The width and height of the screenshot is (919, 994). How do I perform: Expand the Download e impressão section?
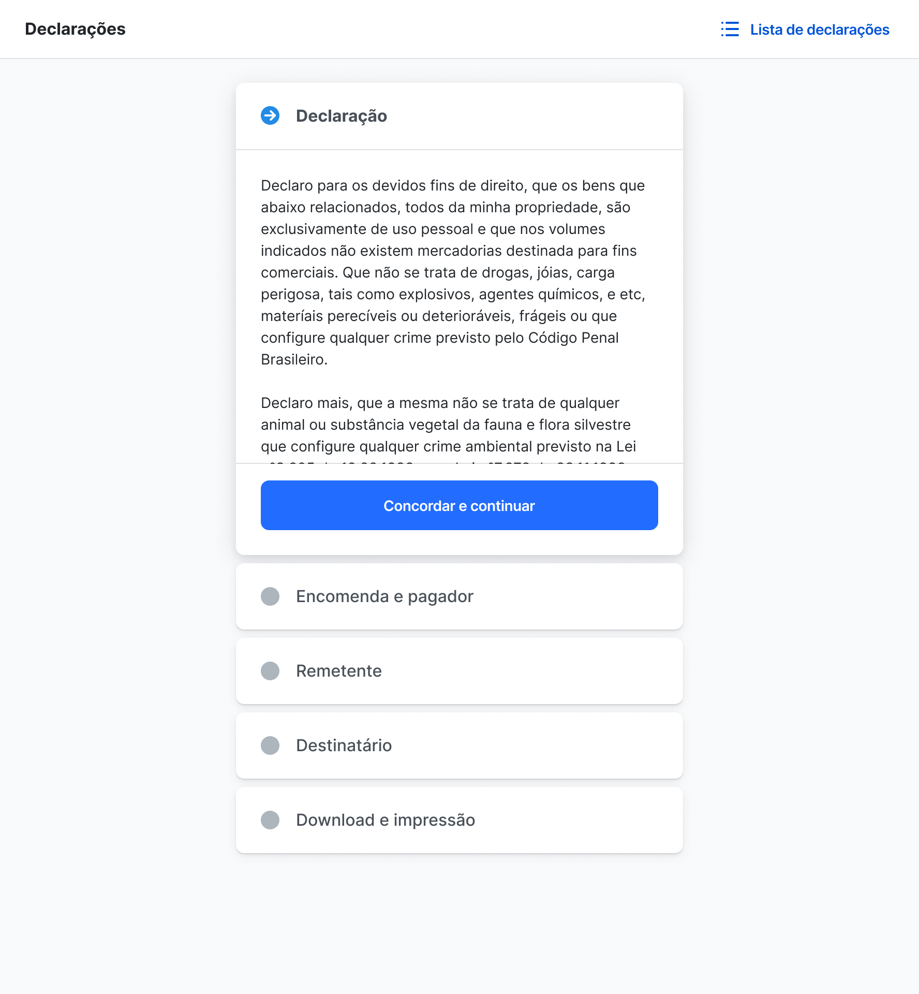click(x=386, y=820)
